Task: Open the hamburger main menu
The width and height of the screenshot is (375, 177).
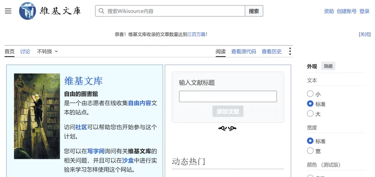Action: click(x=8, y=11)
